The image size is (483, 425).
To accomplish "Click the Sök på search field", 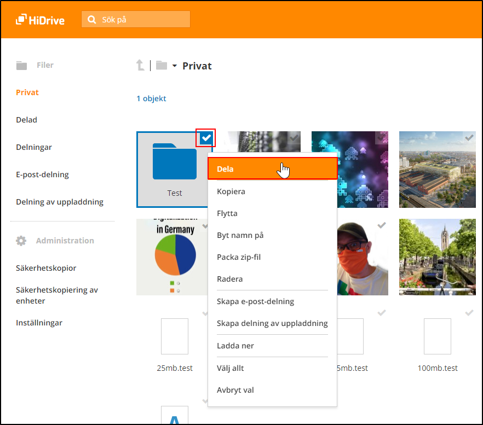I will 143,20.
